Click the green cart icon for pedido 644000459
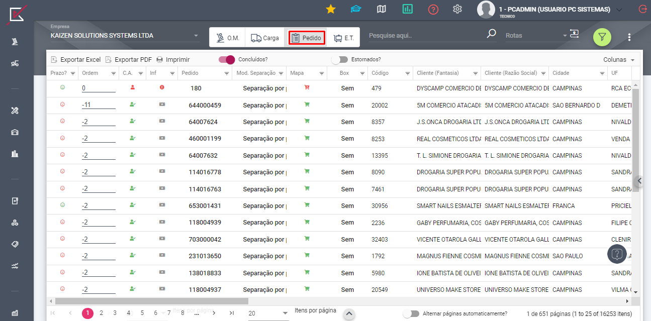651x321 pixels. pyautogui.click(x=307, y=104)
